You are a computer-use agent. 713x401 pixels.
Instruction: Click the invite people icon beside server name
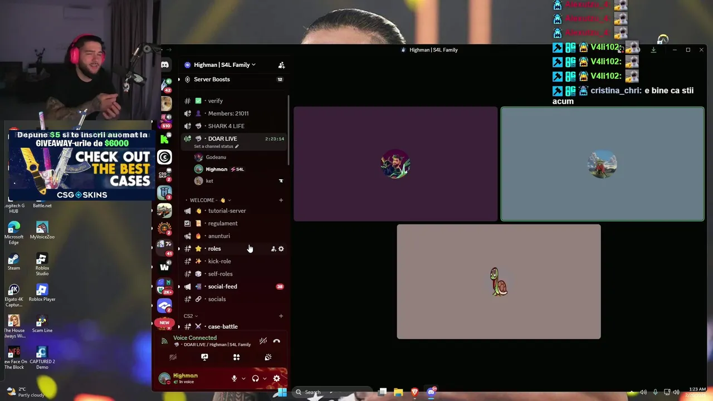tap(281, 65)
